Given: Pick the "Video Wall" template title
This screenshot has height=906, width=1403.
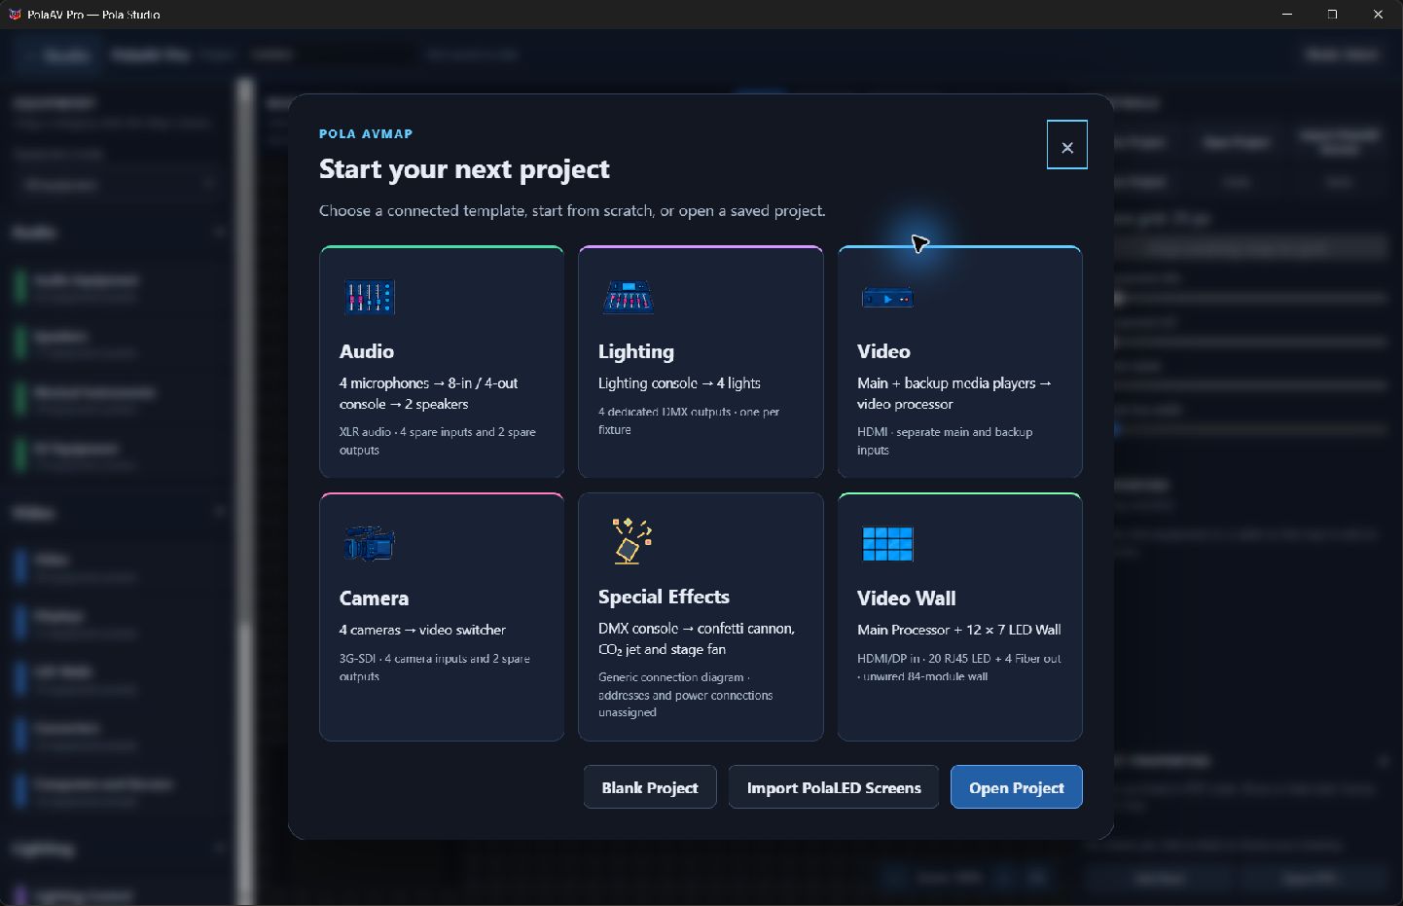Looking at the screenshot, I should tap(907, 598).
